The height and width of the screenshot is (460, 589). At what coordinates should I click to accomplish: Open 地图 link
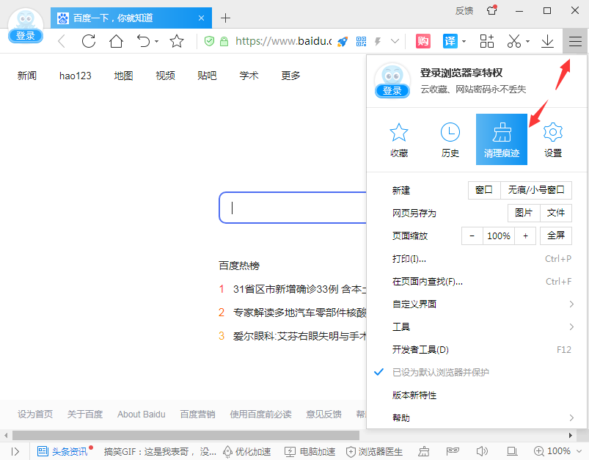(123, 76)
